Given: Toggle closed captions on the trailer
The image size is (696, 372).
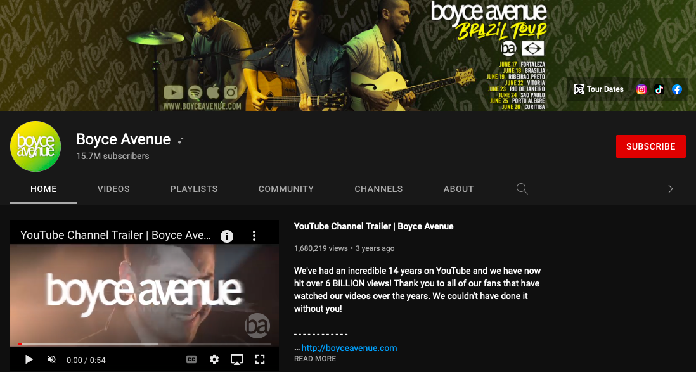Looking at the screenshot, I should [191, 359].
